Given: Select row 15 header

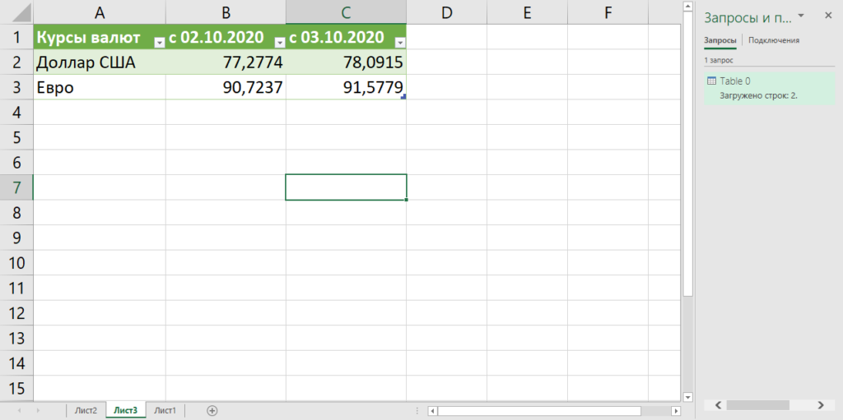Looking at the screenshot, I should coord(16,388).
